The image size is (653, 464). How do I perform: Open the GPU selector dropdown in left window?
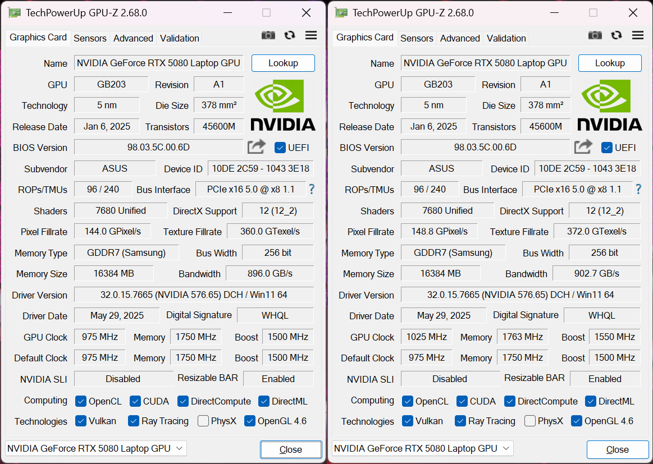96,448
